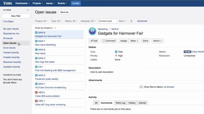The height and width of the screenshot is (114, 204).
Task: Select the Done issues filter
Action: (x=9, y=48)
